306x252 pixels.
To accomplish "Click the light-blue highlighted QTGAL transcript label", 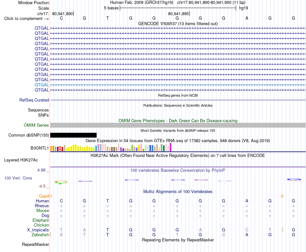I will pyautogui.click(x=42, y=85).
